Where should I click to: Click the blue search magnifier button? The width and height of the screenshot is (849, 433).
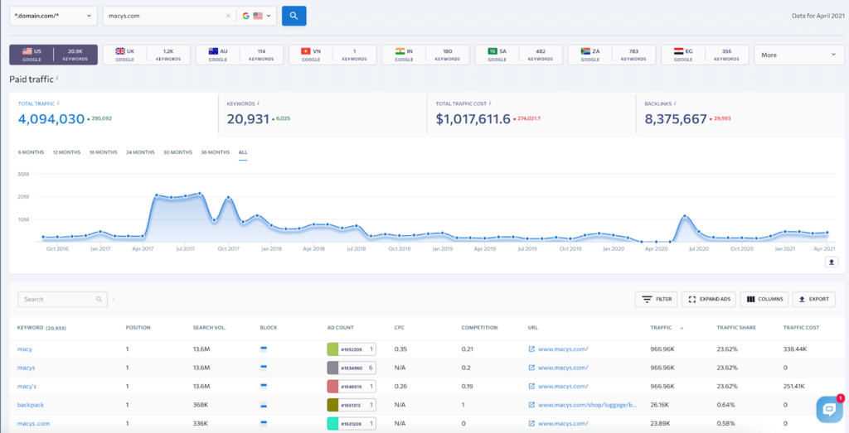point(294,16)
